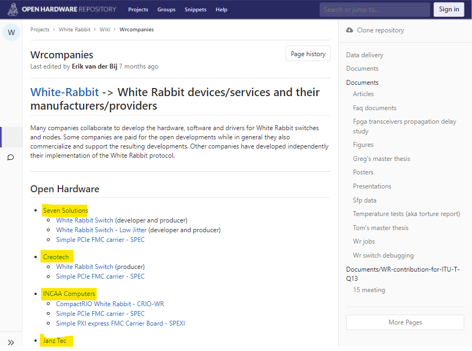Open the Presentations wiki page

372,186
